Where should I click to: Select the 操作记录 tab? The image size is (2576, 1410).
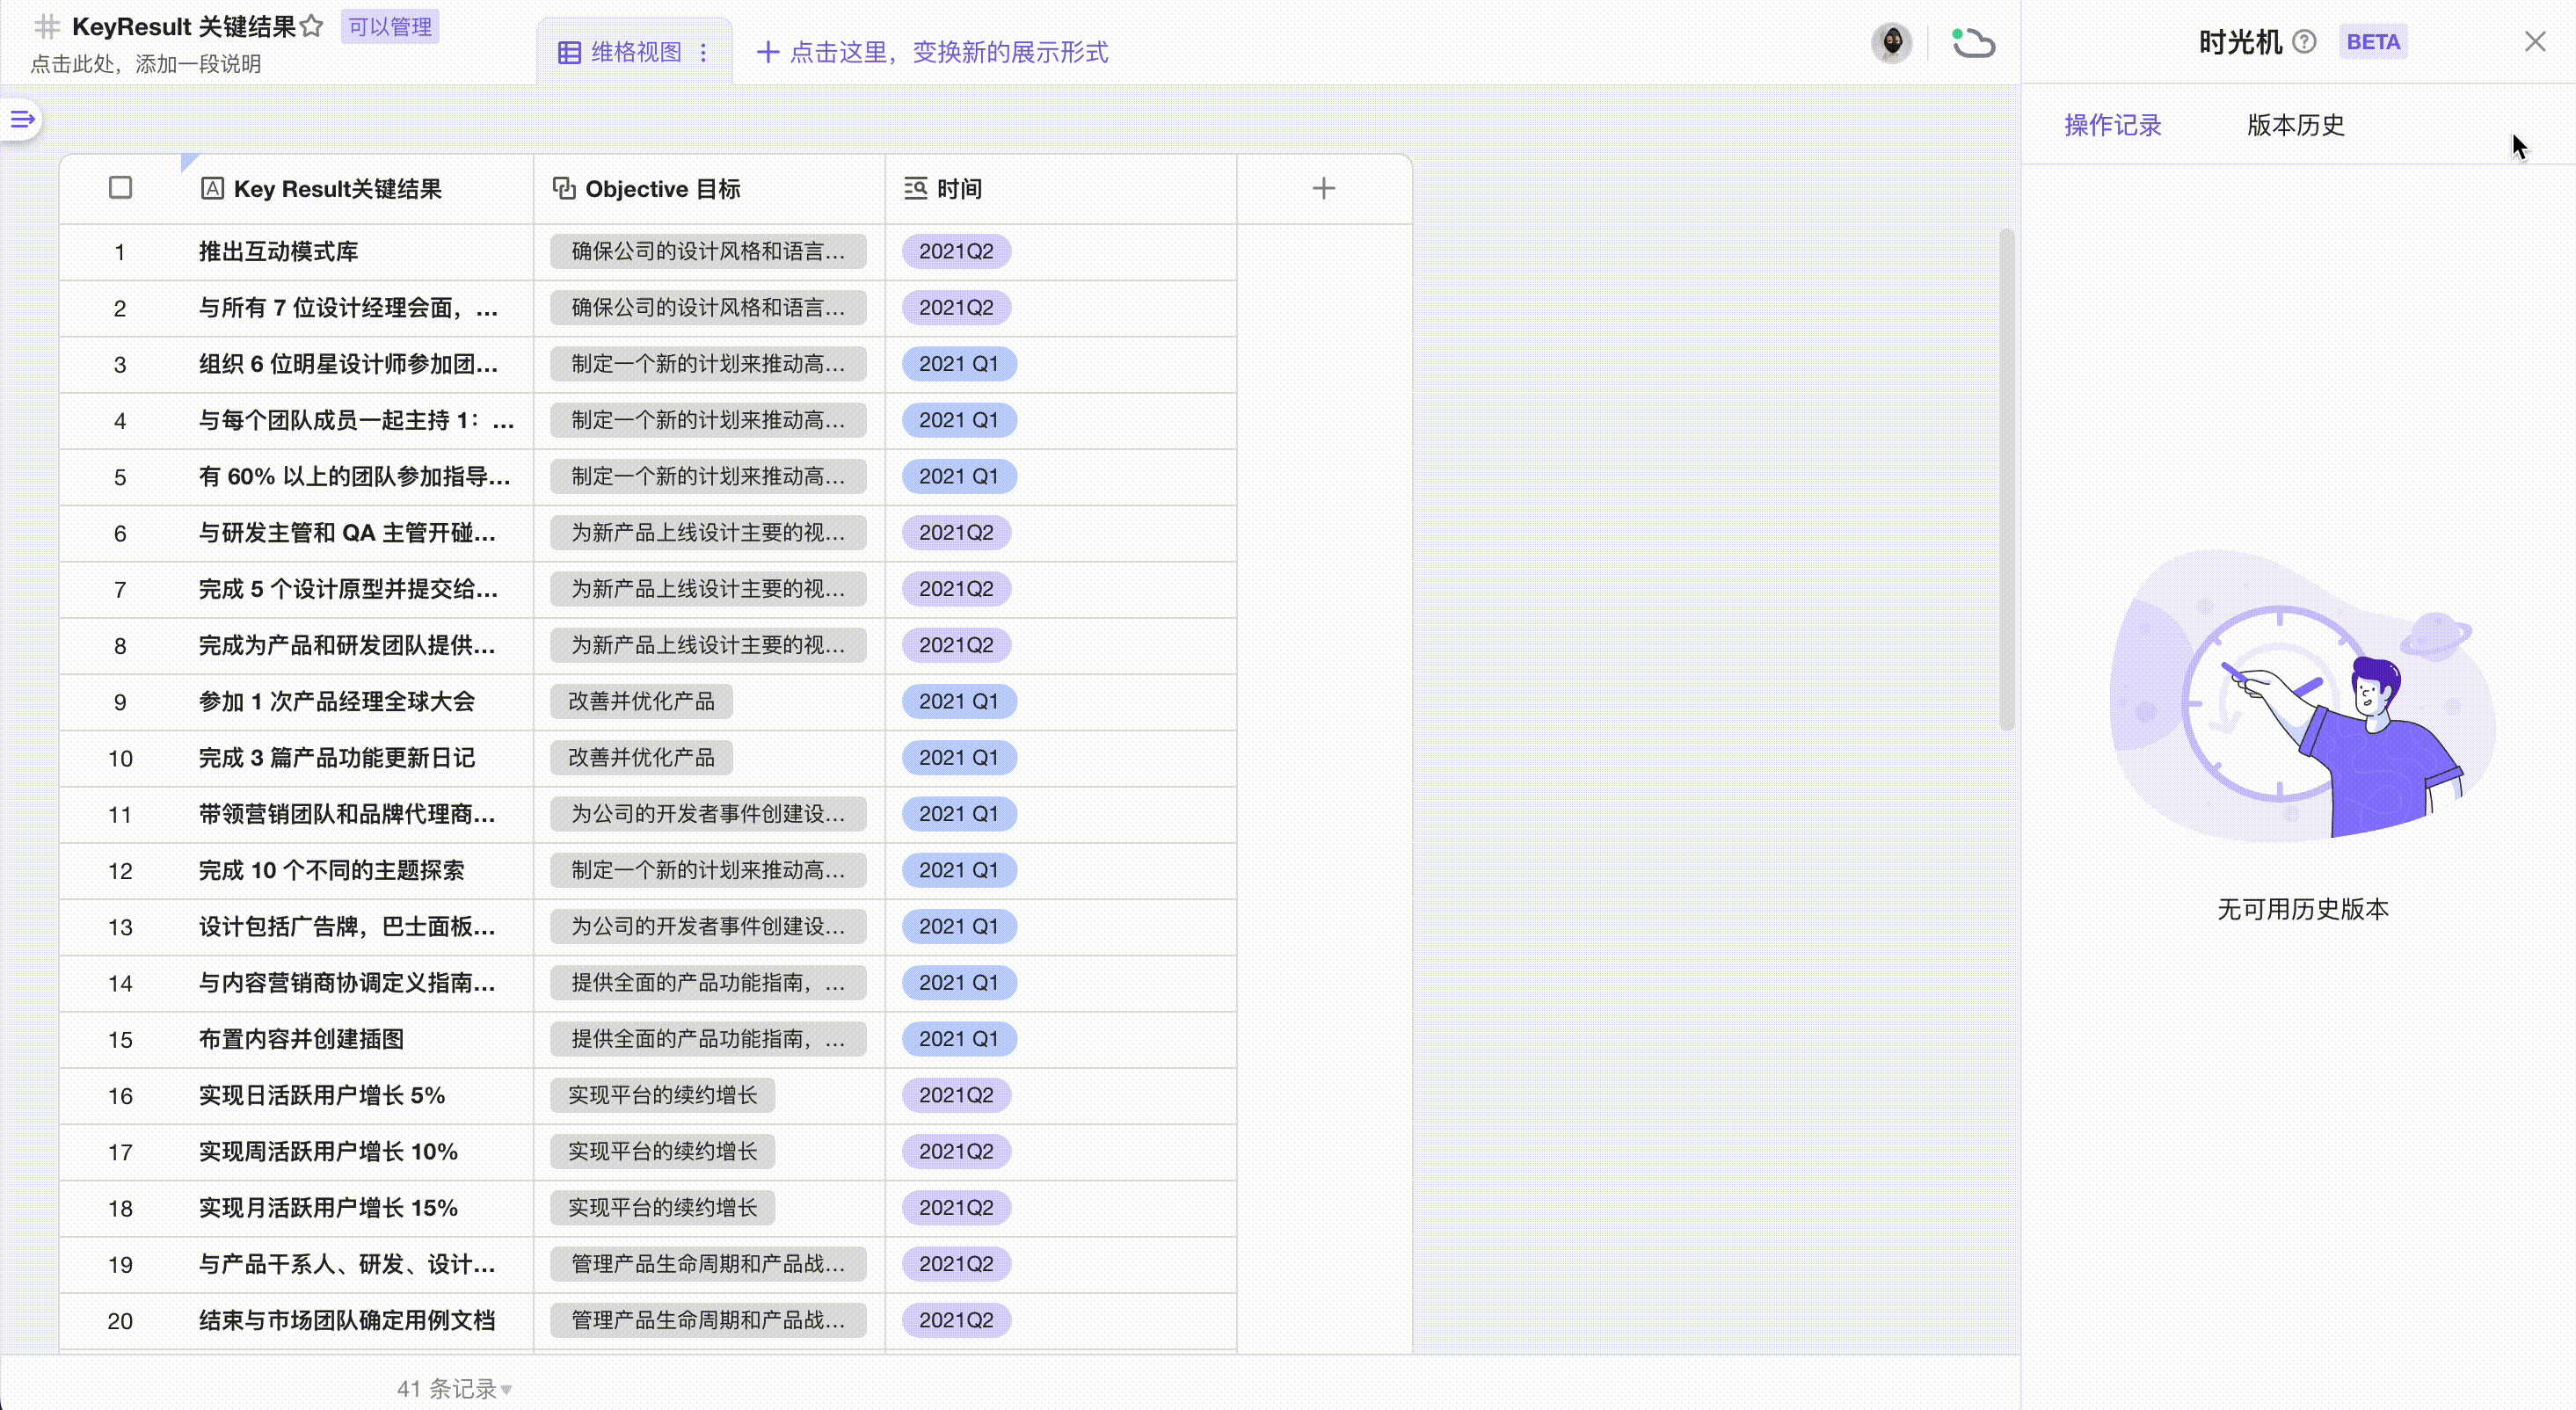tap(2112, 125)
